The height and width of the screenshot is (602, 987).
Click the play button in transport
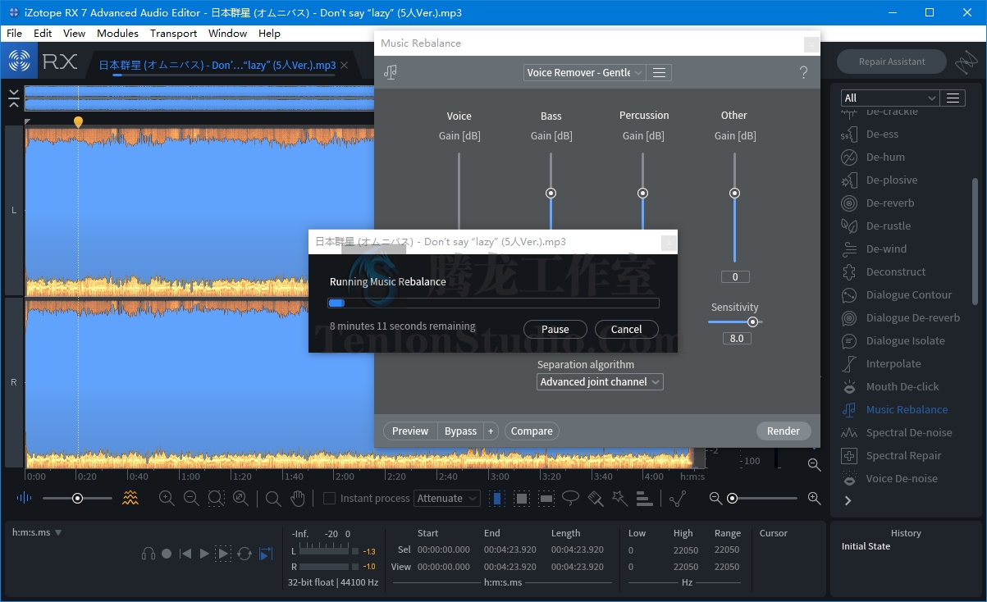(204, 554)
